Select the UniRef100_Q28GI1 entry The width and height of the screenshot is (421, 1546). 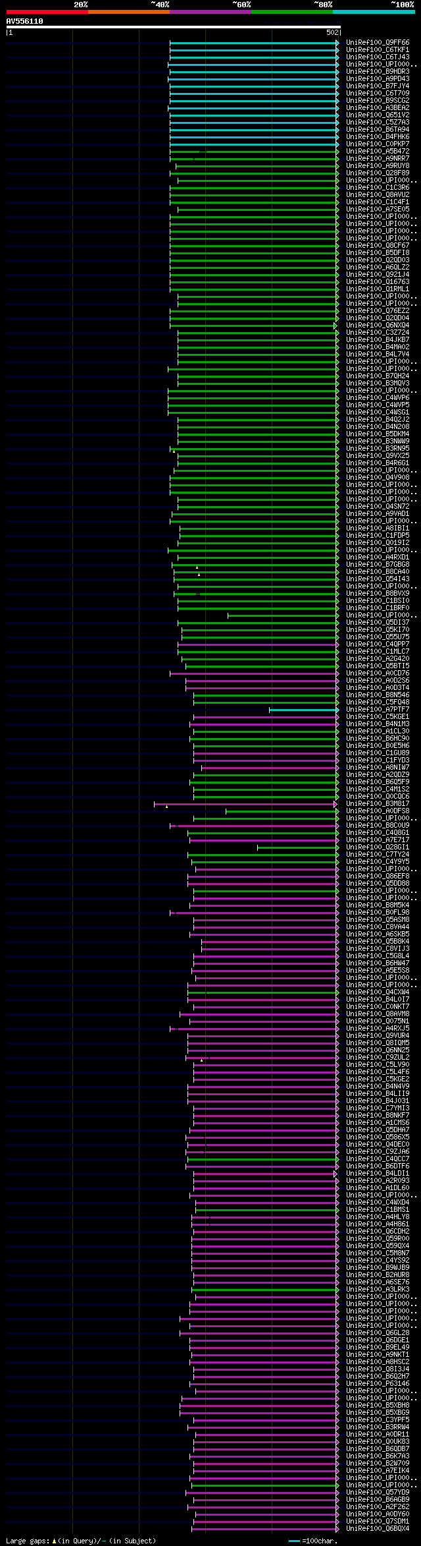pyautogui.click(x=378, y=847)
